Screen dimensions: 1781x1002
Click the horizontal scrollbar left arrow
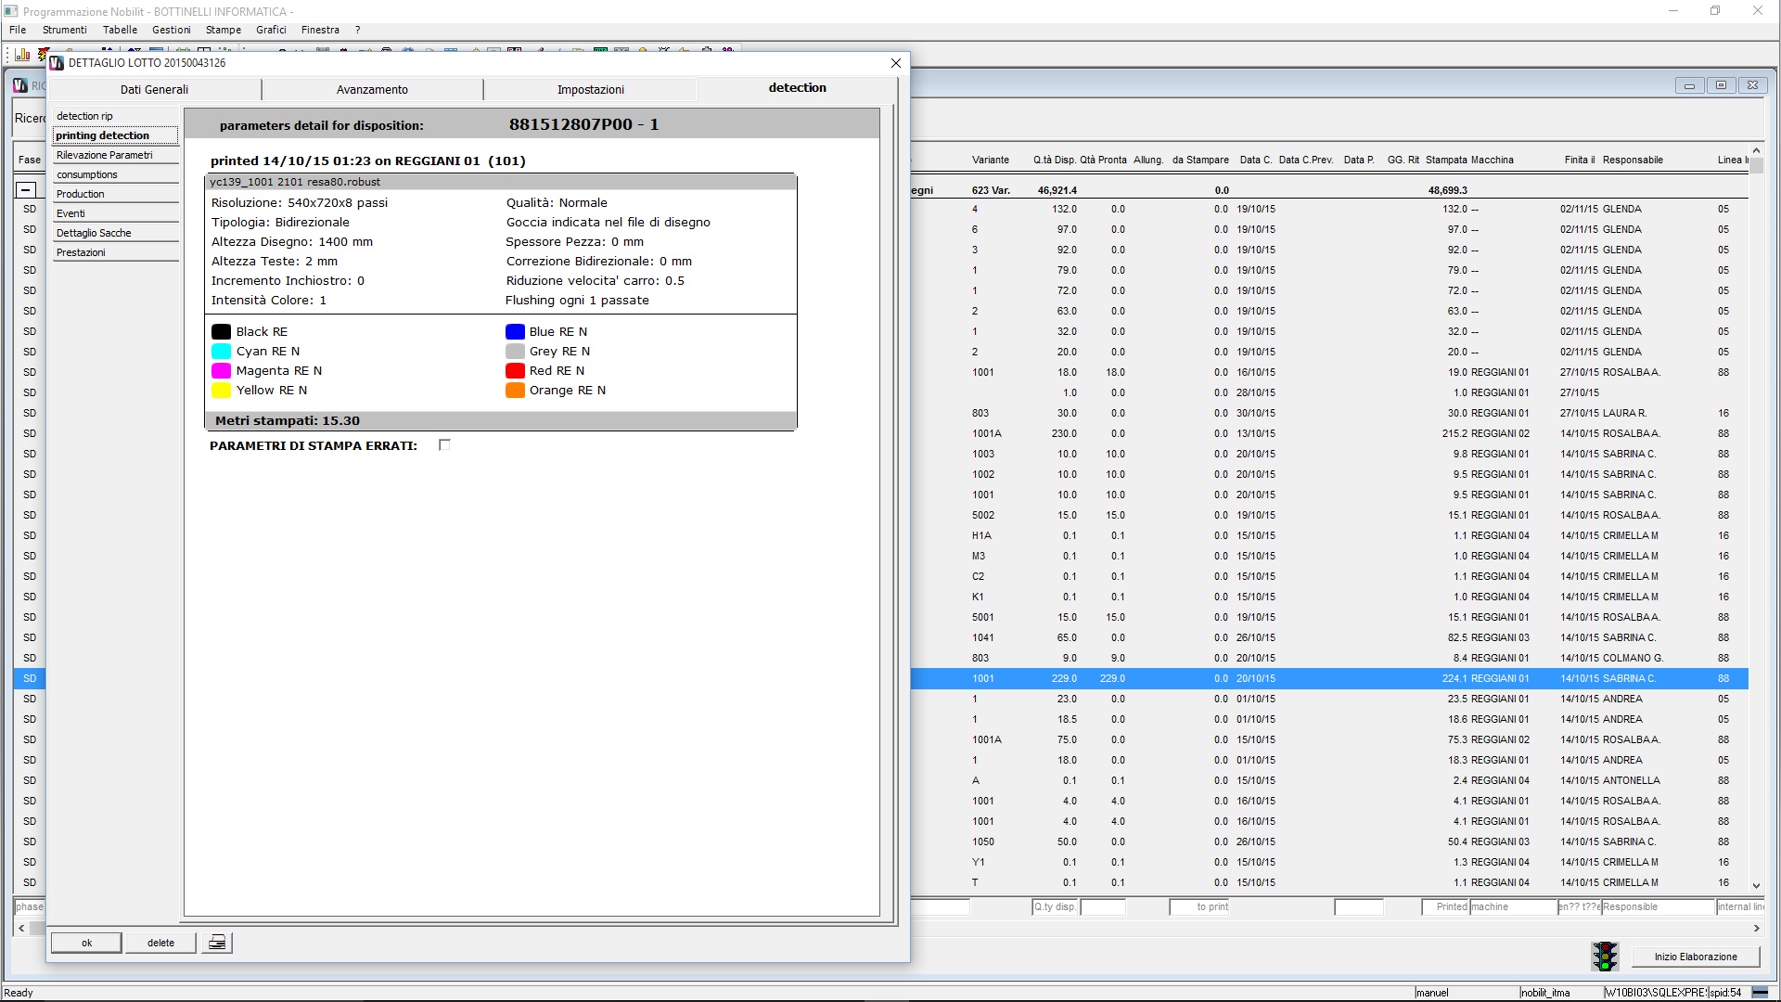pos(21,928)
